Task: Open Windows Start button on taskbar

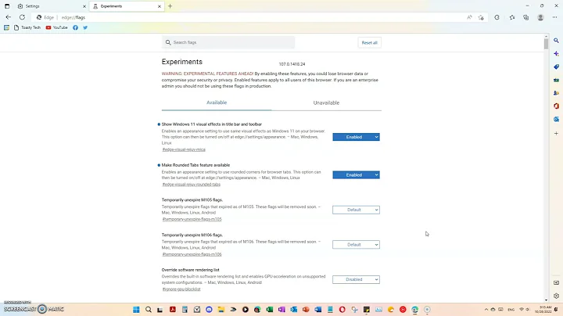Action: pyautogui.click(x=136, y=310)
